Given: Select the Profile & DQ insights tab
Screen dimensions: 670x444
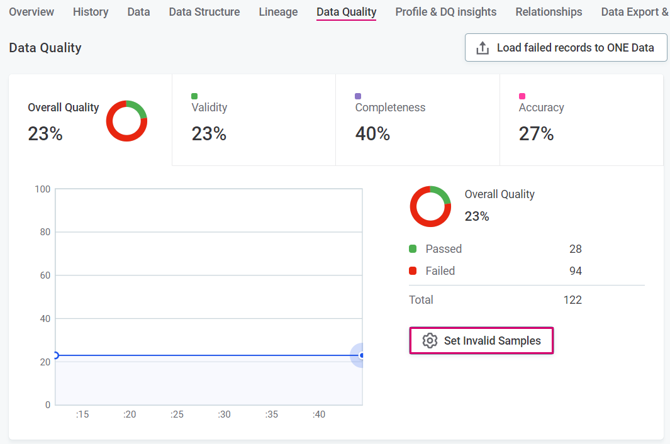Looking at the screenshot, I should (445, 12).
